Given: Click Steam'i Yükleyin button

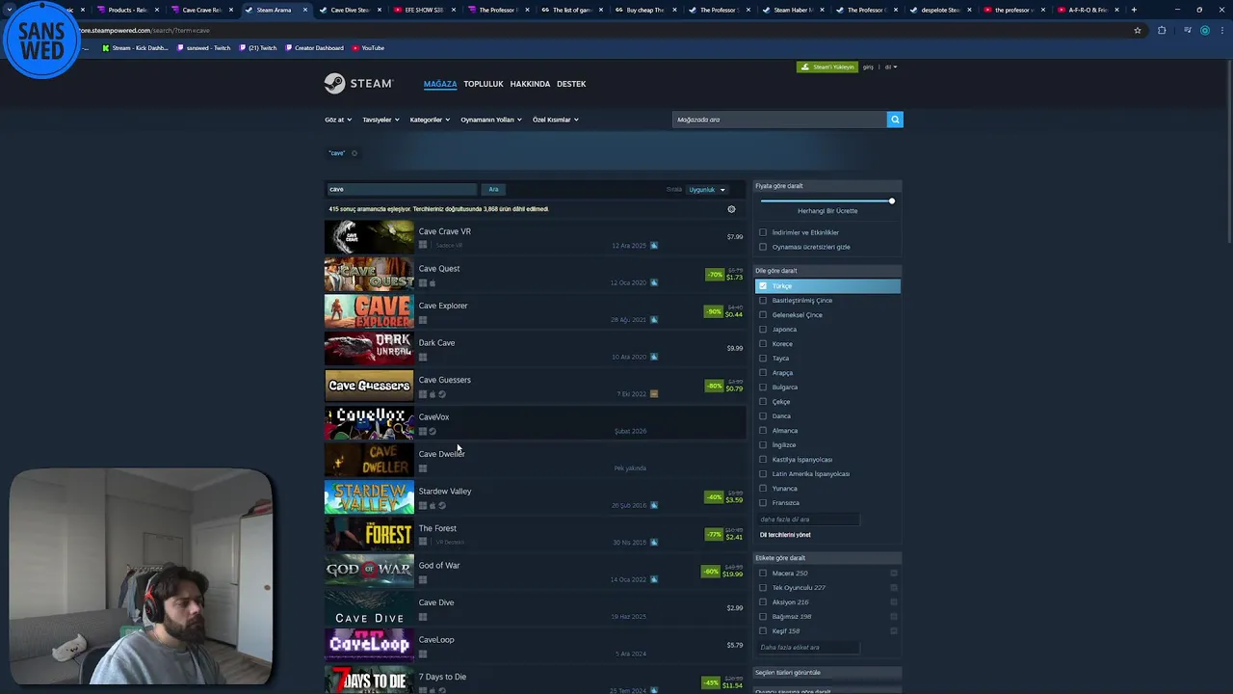Looking at the screenshot, I should [827, 67].
